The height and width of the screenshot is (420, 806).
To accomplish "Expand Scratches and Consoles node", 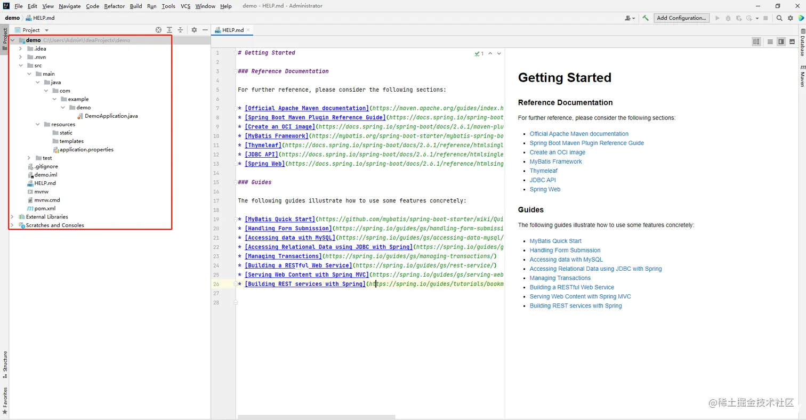I will [x=12, y=225].
